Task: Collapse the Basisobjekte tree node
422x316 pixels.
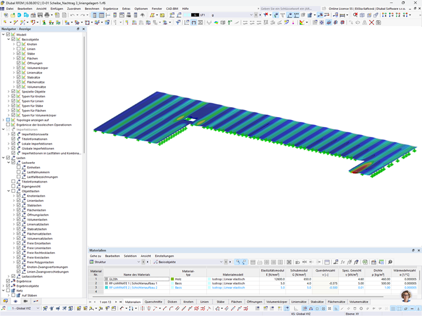Action: pos(9,39)
